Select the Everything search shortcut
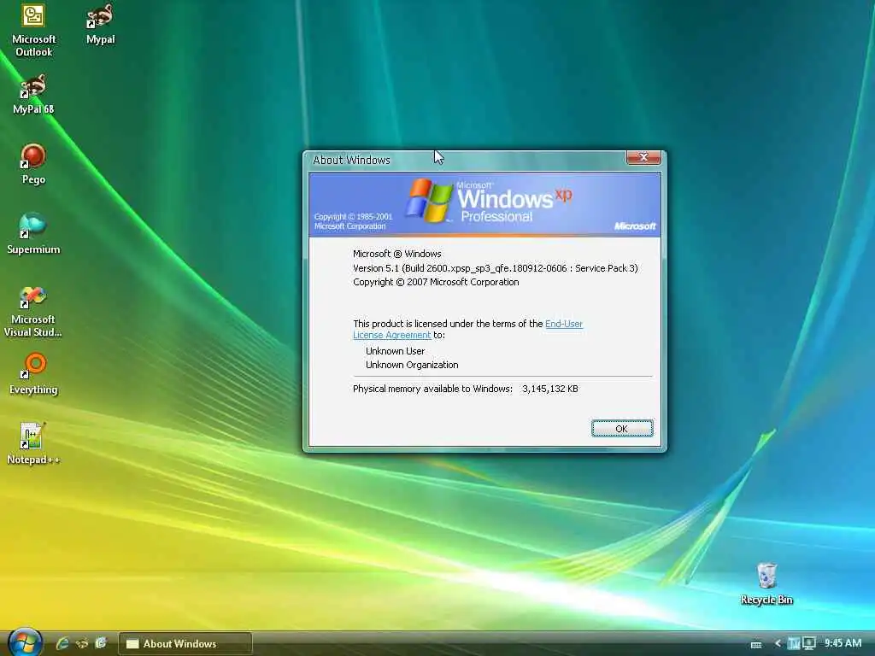Image resolution: width=875 pixels, height=656 pixels. tap(33, 374)
